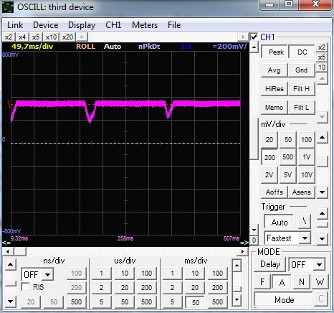Click the falling-edge trigger slope button
This screenshot has height=313, width=334.
click(x=305, y=221)
